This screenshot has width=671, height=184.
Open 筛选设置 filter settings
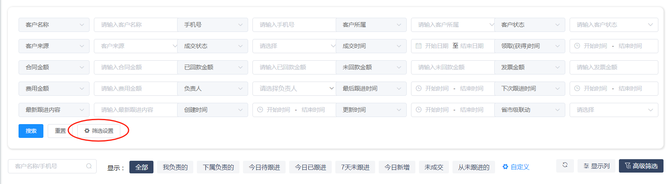coord(99,131)
